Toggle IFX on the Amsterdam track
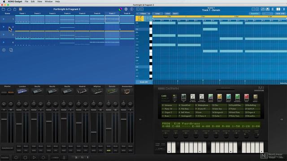This screenshot has height=161, width=287. tap(130, 151)
